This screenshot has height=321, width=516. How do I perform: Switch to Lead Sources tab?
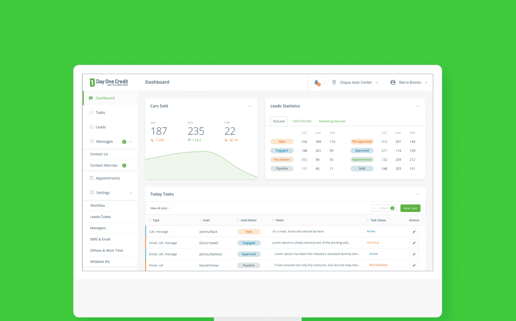302,121
